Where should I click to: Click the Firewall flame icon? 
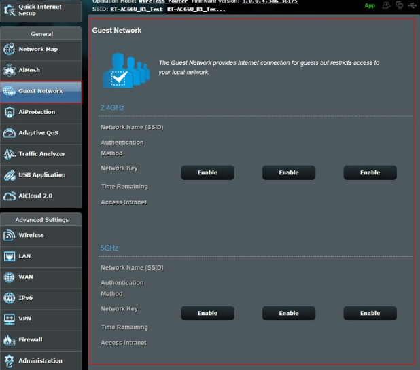9,340
